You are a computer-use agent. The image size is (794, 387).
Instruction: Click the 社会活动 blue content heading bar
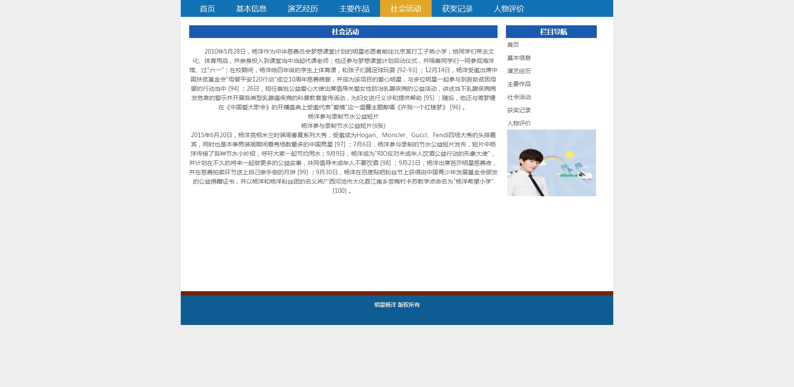pos(343,32)
